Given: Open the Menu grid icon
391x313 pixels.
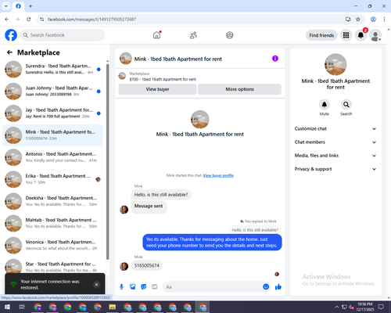Looking at the screenshot, I should [346, 35].
